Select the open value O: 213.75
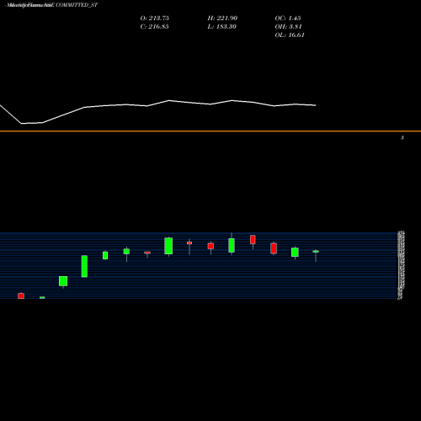The image size is (421, 421). coord(155,19)
